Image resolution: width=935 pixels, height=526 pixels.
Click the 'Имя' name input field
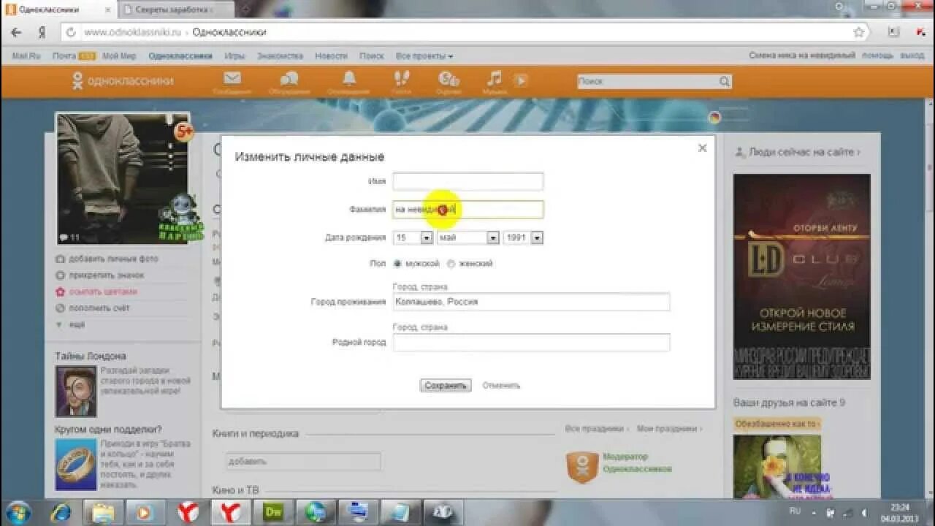pos(468,181)
